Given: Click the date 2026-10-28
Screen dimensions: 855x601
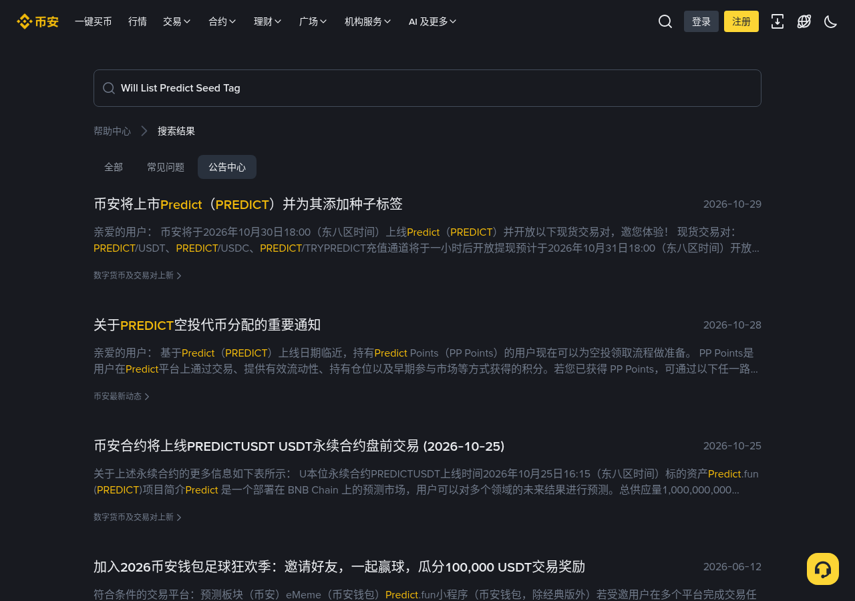Looking at the screenshot, I should click(x=732, y=325).
